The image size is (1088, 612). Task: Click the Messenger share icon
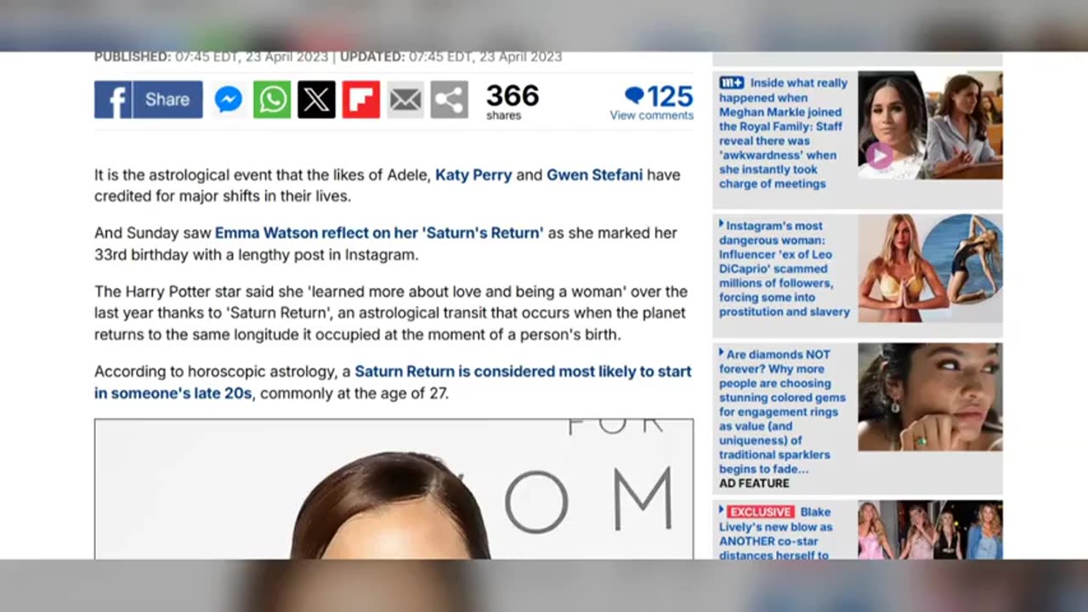(x=229, y=99)
